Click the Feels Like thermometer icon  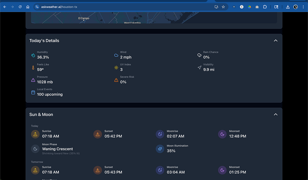[x=33, y=67]
